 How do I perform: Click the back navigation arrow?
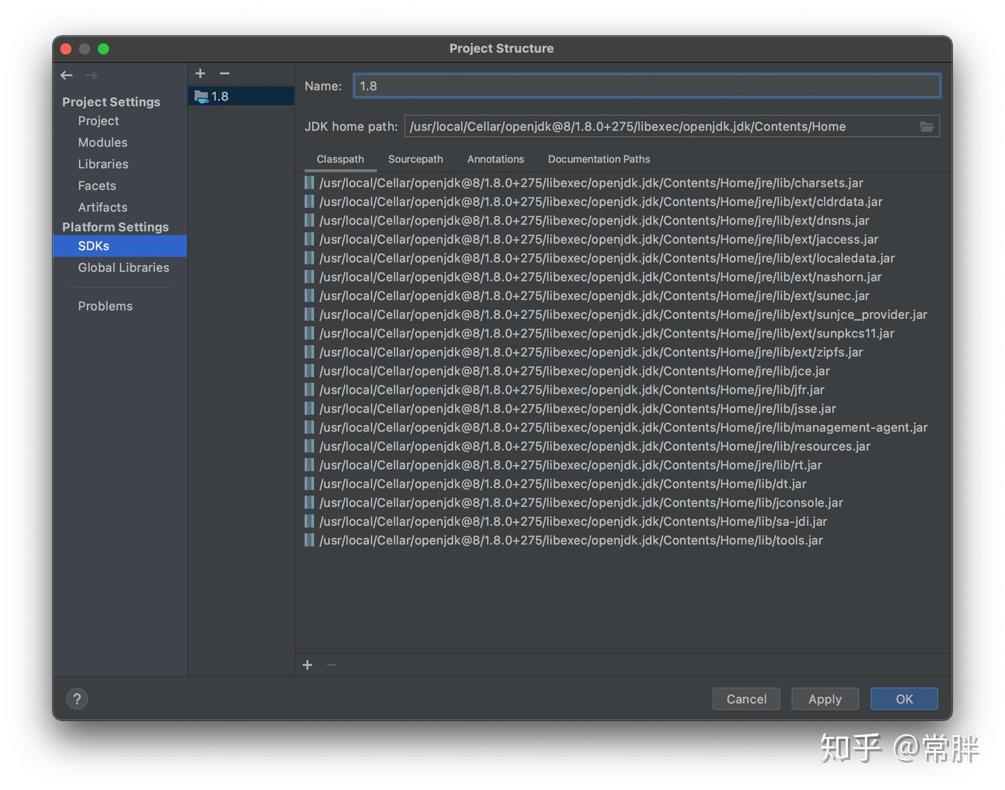(66, 75)
